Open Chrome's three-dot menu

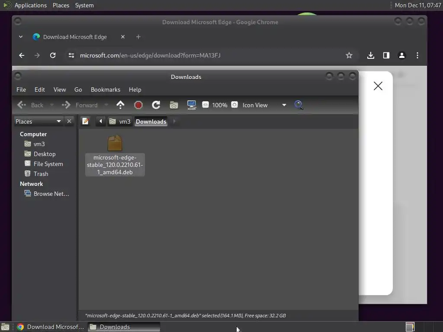pos(417,55)
